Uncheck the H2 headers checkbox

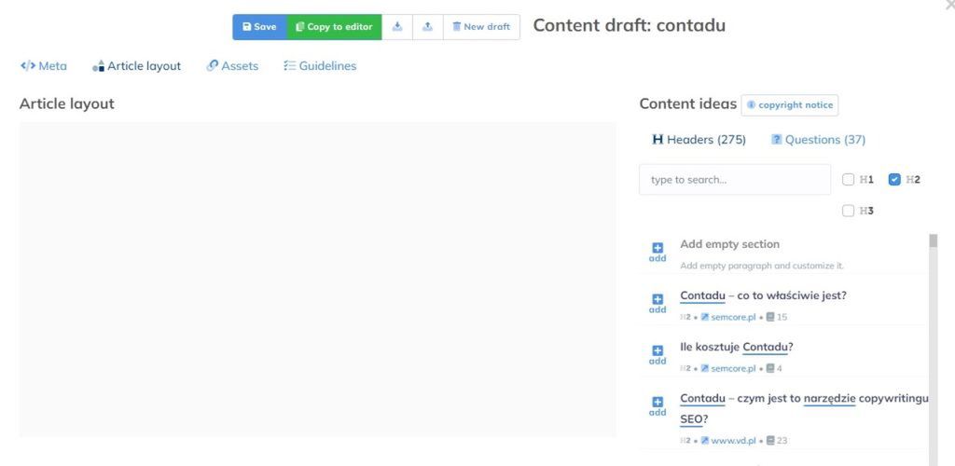click(x=894, y=179)
